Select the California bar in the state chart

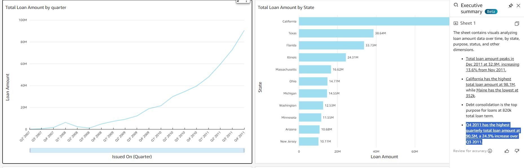point(374,21)
